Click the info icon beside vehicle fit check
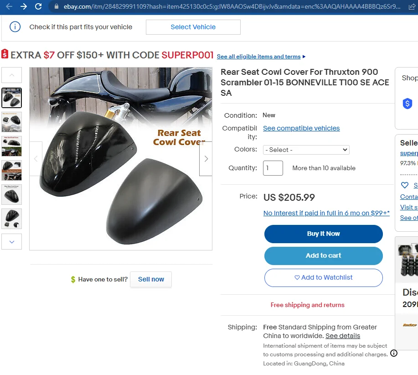 [x=15, y=26]
